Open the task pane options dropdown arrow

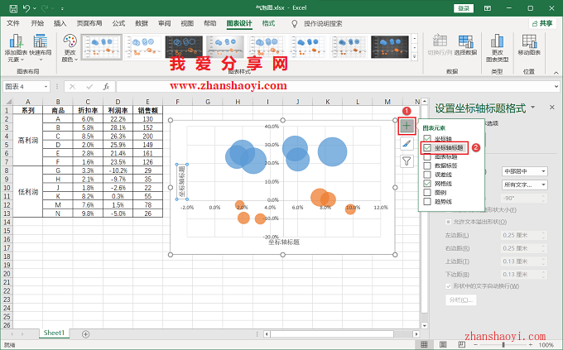533,107
